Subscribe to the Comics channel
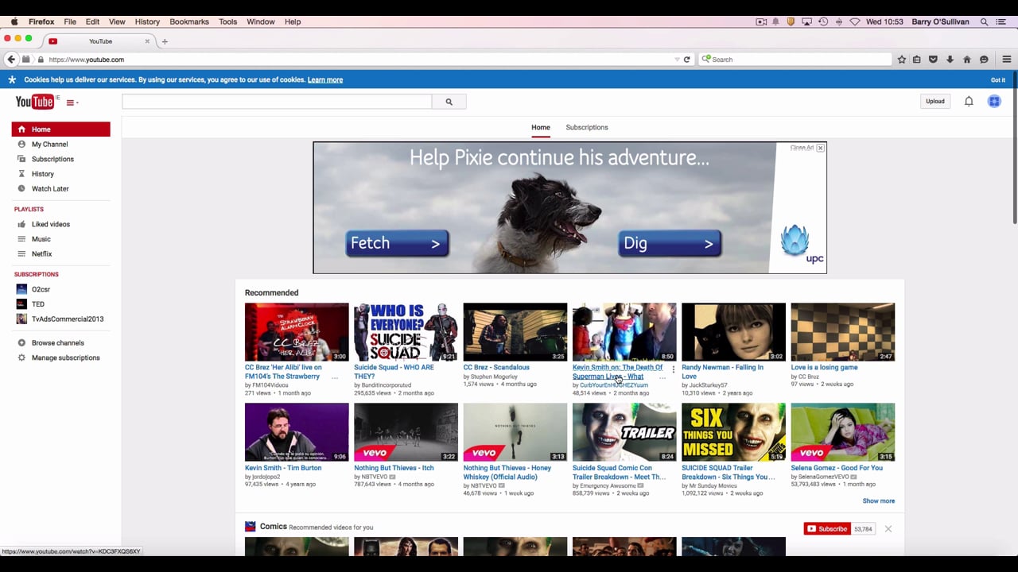1018x572 pixels. tap(827, 529)
